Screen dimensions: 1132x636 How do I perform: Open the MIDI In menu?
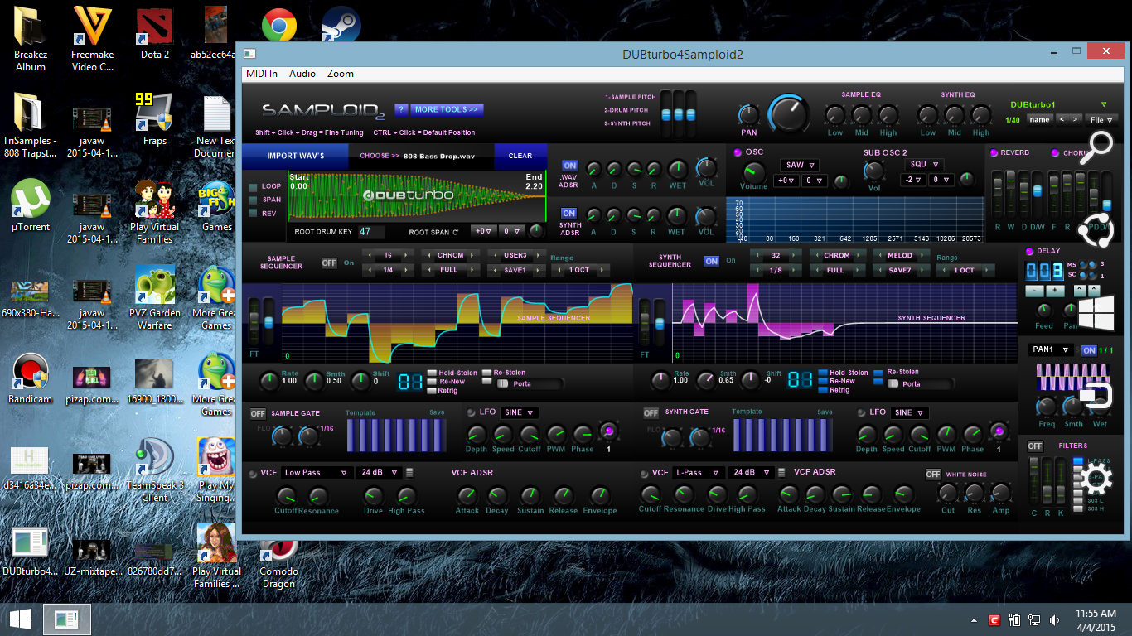click(x=262, y=74)
